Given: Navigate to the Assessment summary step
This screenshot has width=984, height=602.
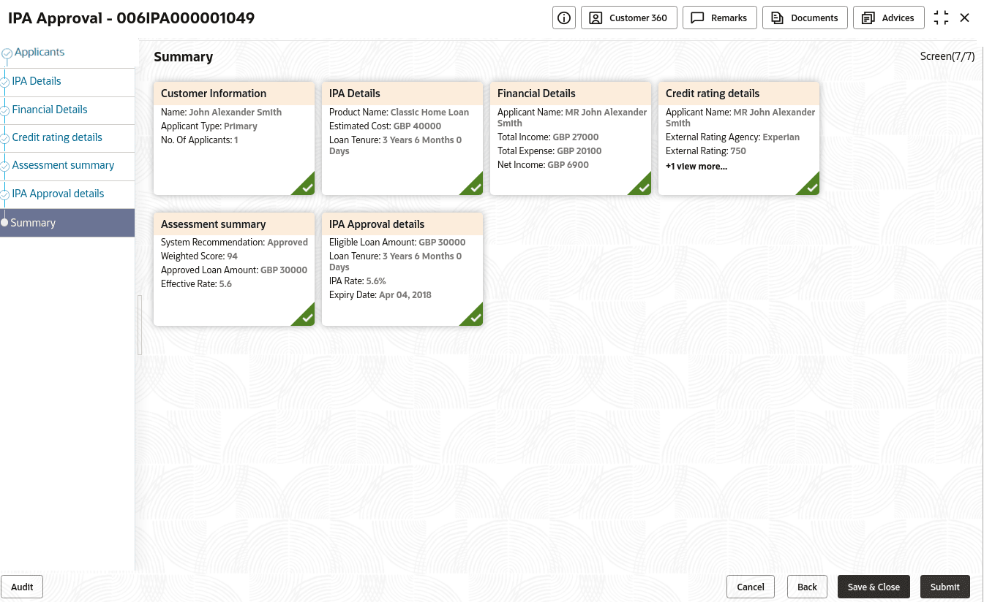Looking at the screenshot, I should tap(63, 165).
